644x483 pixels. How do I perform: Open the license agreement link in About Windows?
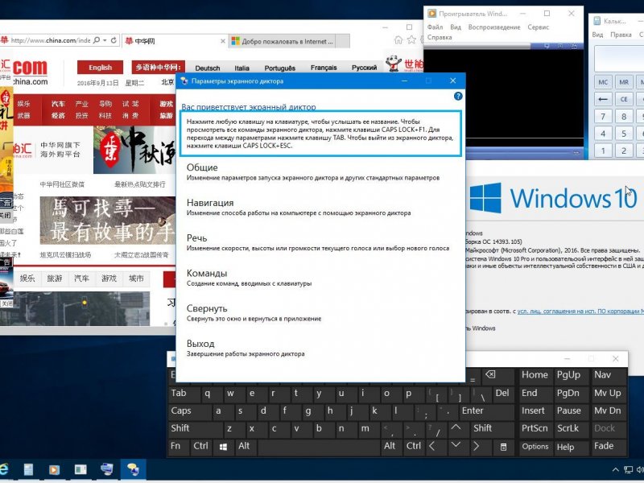coord(580,312)
